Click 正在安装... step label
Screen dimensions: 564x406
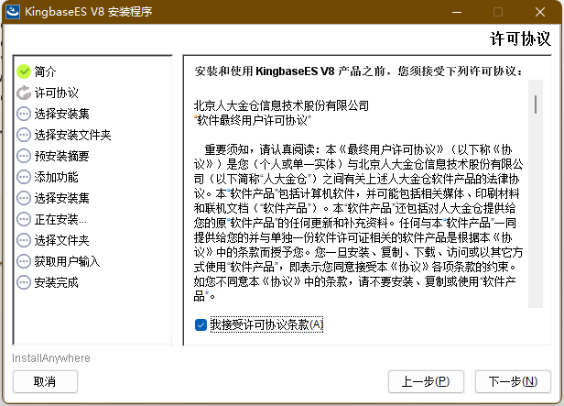[x=60, y=219]
